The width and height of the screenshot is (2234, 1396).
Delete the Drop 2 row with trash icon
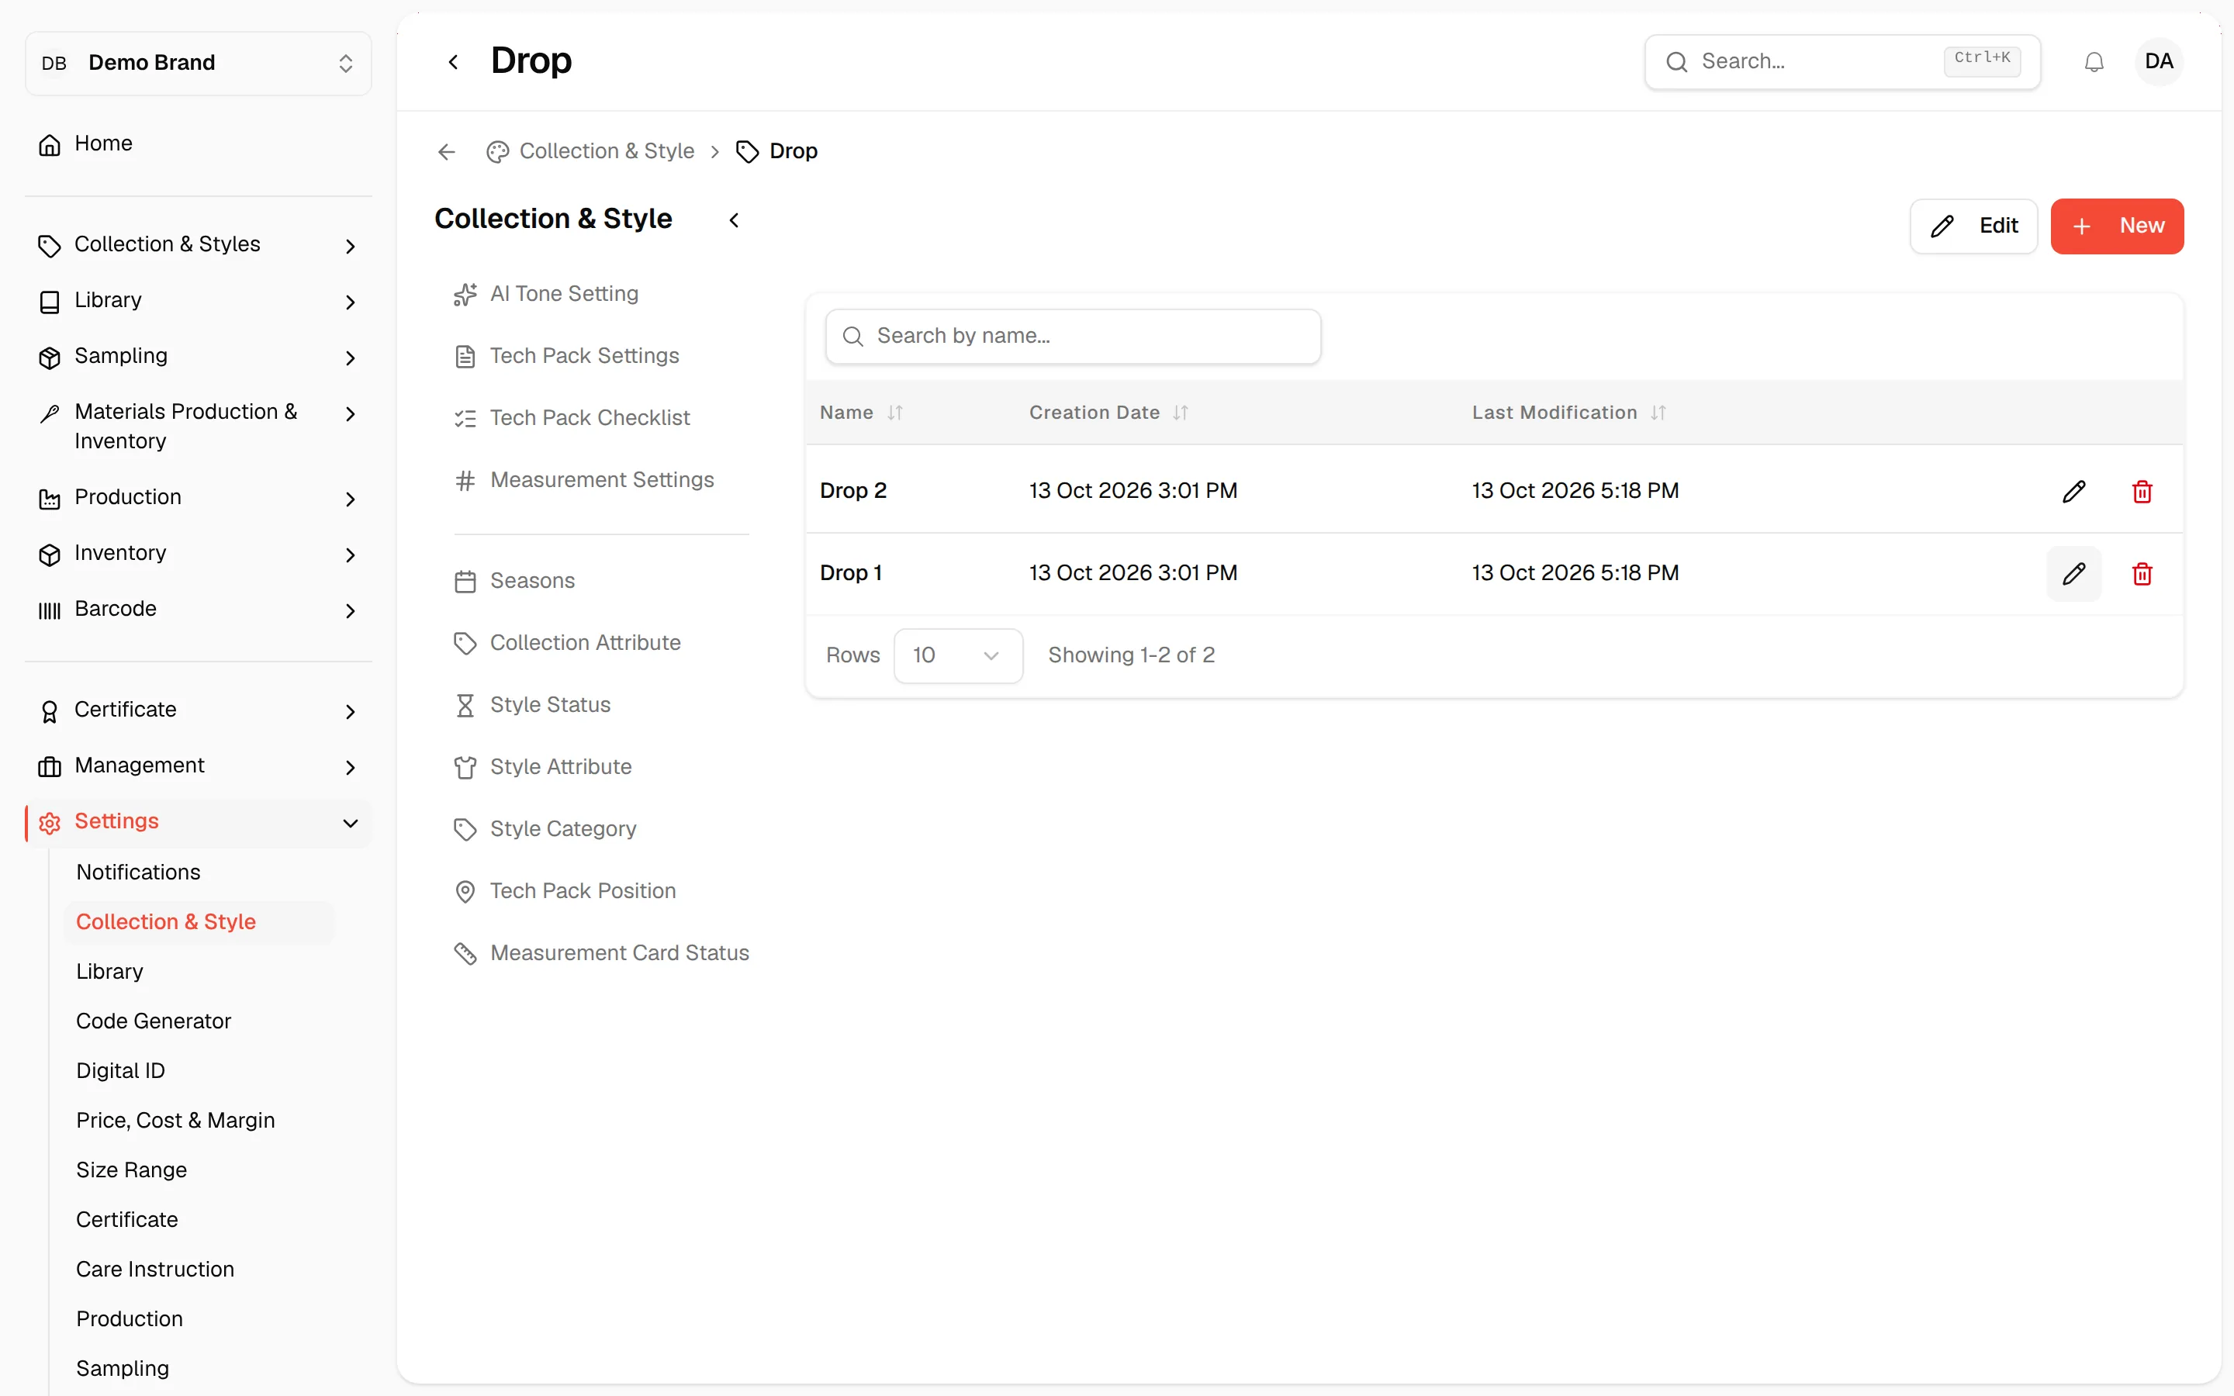pos(2142,491)
